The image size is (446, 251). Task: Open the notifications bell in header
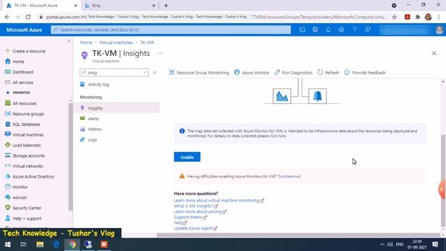tap(328, 29)
